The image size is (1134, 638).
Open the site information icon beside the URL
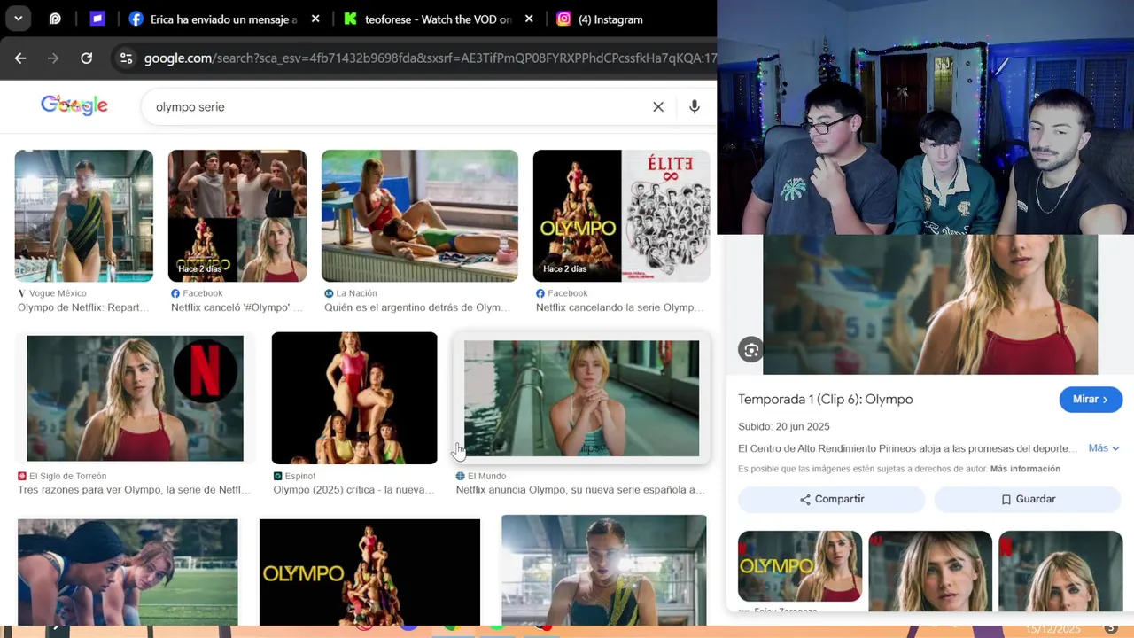pyautogui.click(x=126, y=58)
